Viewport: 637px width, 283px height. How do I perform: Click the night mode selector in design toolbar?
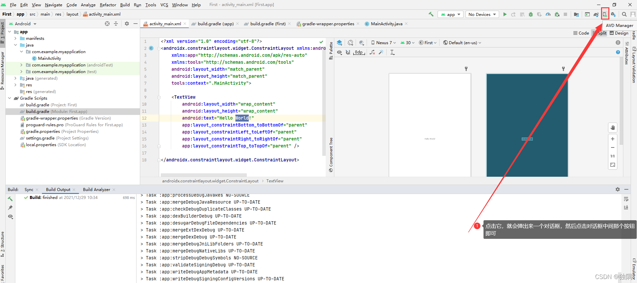361,43
